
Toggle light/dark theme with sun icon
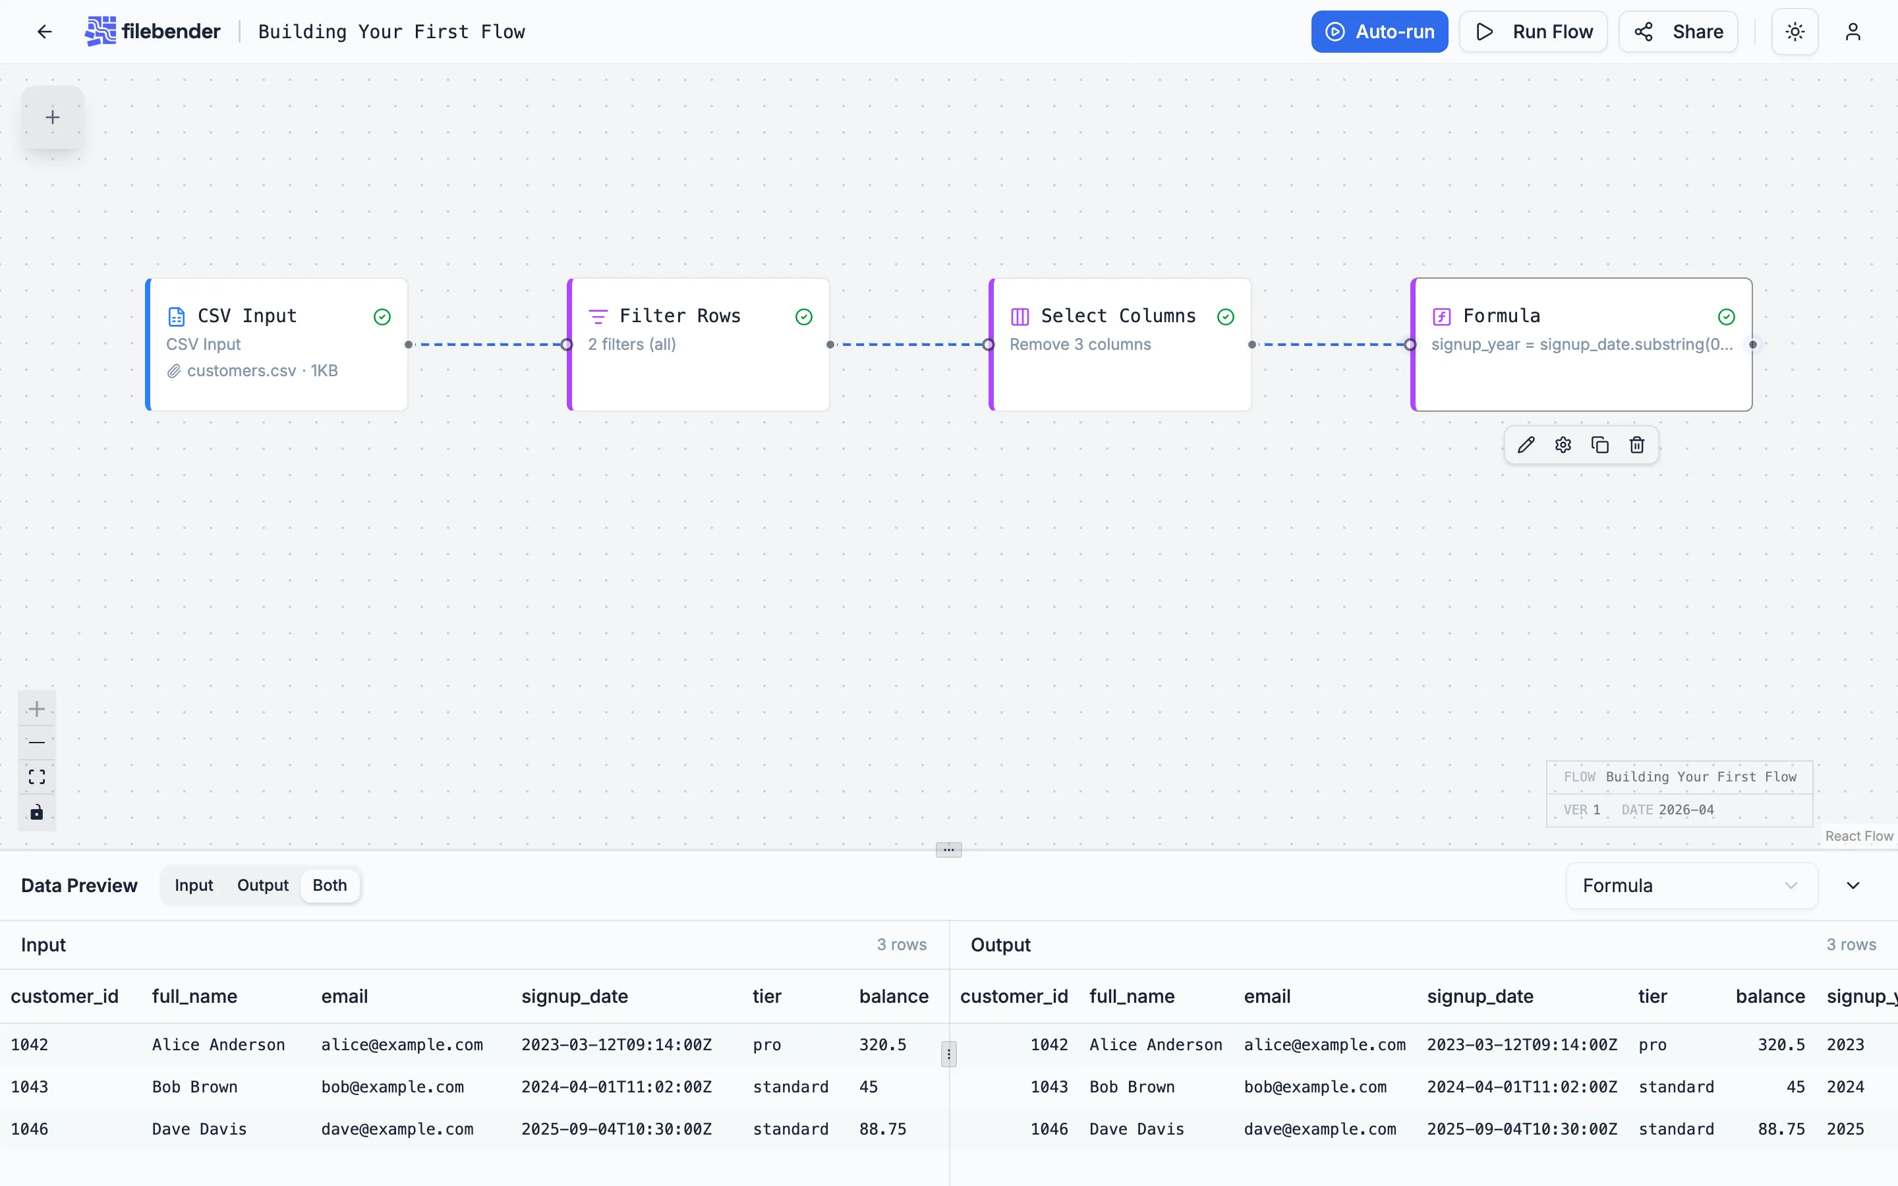(x=1795, y=32)
